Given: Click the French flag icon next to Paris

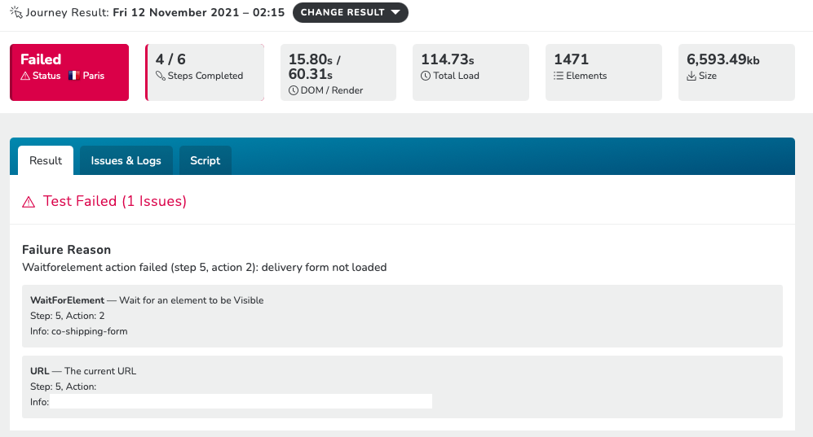Looking at the screenshot, I should pyautogui.click(x=73, y=76).
